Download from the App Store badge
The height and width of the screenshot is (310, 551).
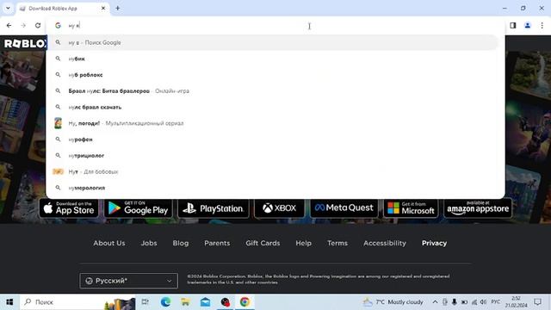(x=69, y=208)
